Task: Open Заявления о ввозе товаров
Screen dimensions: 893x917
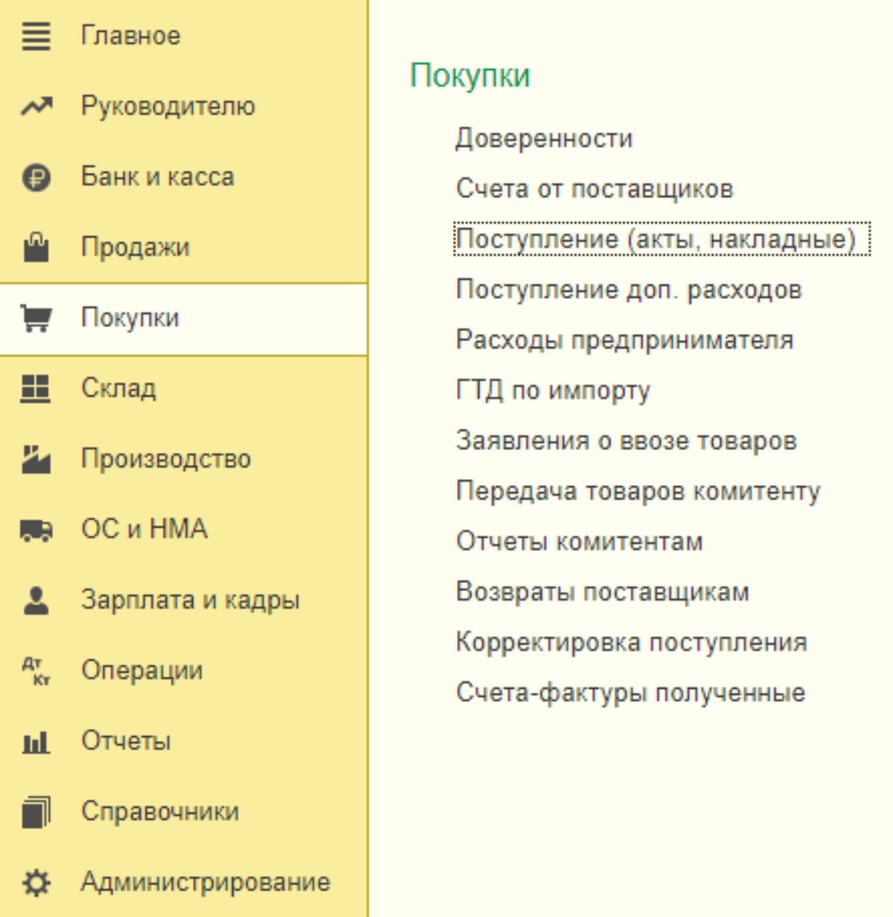Action: click(x=626, y=441)
